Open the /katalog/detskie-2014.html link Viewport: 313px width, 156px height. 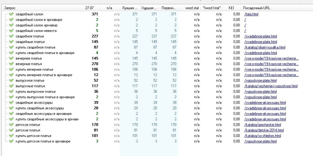click(x=264, y=130)
